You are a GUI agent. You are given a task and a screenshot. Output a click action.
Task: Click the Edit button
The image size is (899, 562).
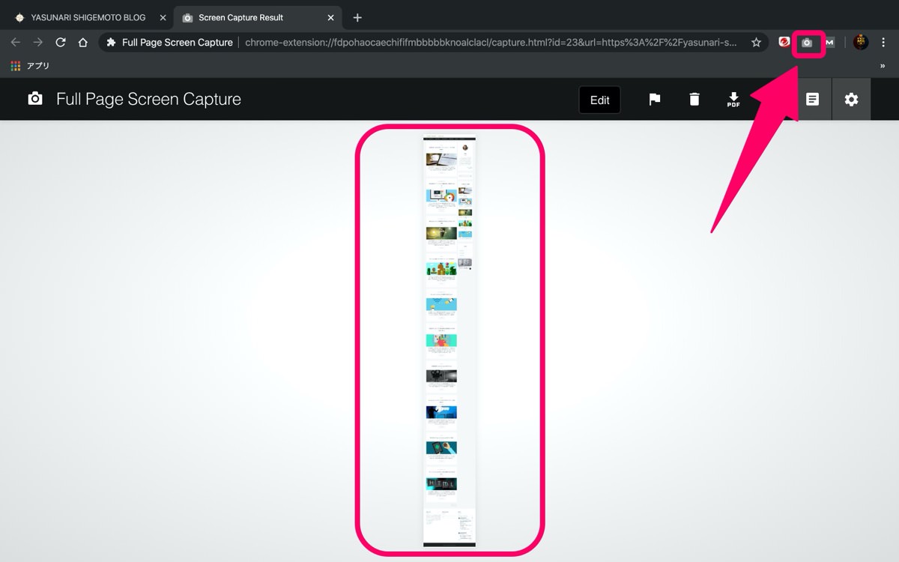point(600,100)
